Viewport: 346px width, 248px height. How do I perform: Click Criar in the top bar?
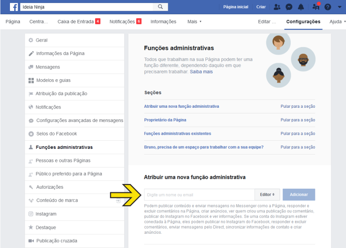[x=261, y=7]
